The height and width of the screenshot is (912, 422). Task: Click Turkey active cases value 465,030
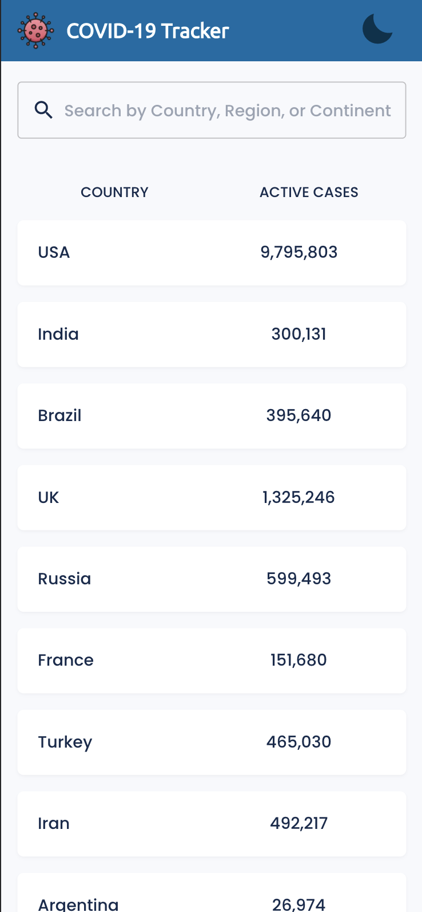click(299, 742)
